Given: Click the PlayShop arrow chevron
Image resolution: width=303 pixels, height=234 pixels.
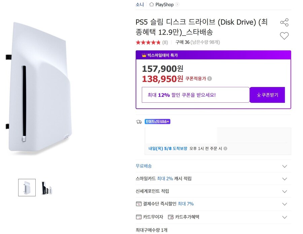Looking at the screenshot, I should 177,4.
